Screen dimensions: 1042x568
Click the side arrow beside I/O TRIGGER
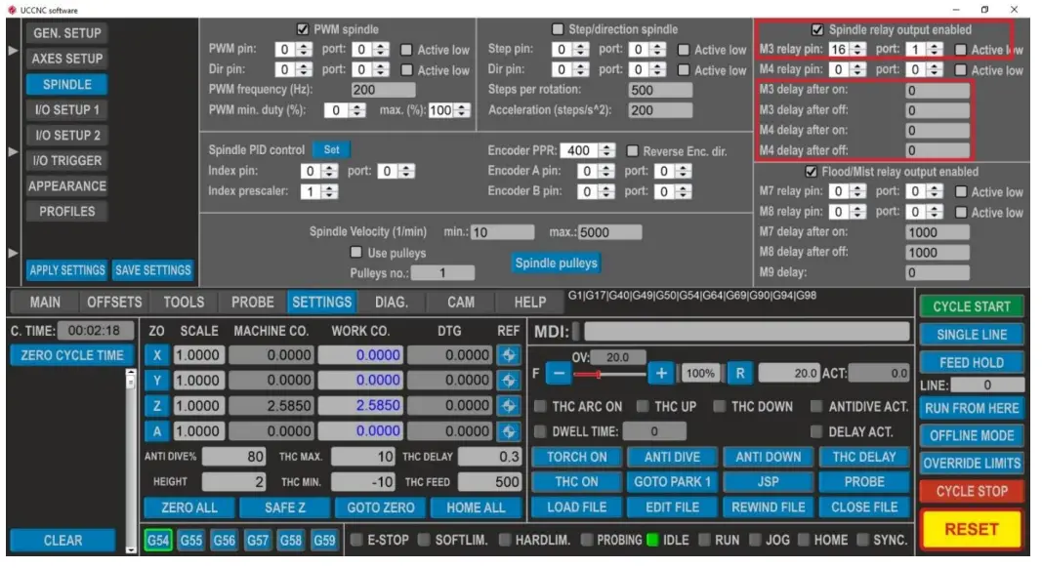pos(13,152)
